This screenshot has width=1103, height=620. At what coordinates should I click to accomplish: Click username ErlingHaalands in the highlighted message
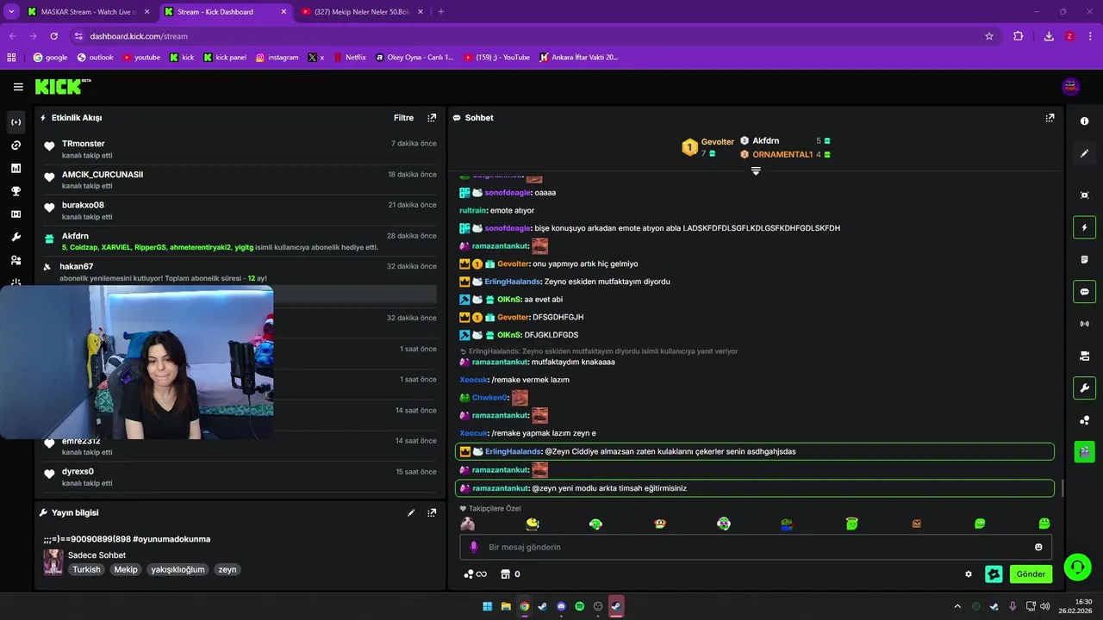[513, 451]
